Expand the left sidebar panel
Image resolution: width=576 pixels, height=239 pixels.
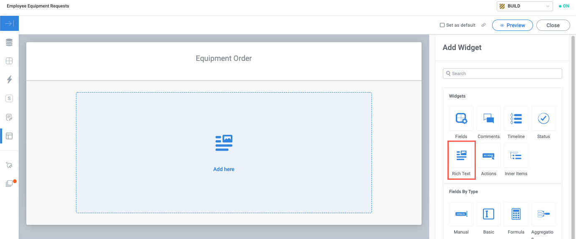(x=9, y=24)
